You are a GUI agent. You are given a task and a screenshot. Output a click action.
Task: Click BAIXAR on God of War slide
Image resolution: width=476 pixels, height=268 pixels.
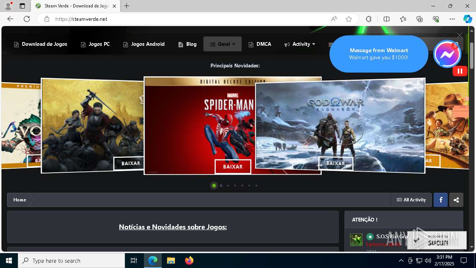(x=336, y=163)
